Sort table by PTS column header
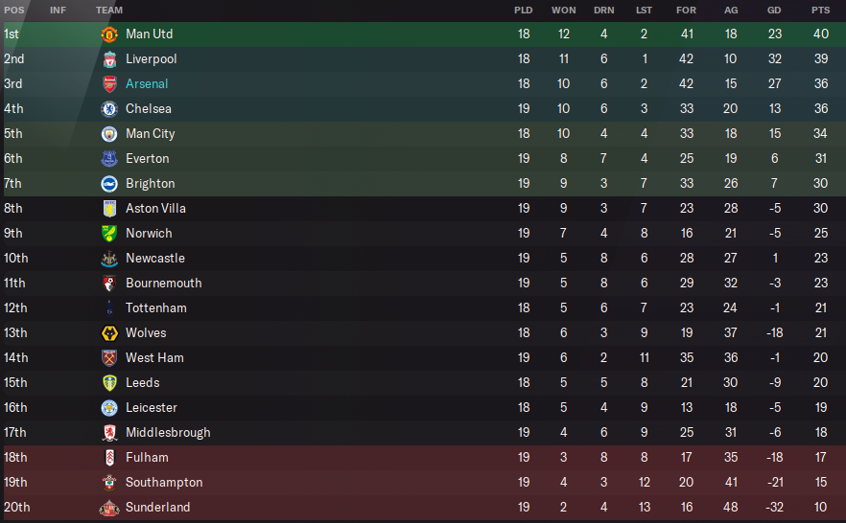Image resolution: width=846 pixels, height=523 pixels. 820,10
